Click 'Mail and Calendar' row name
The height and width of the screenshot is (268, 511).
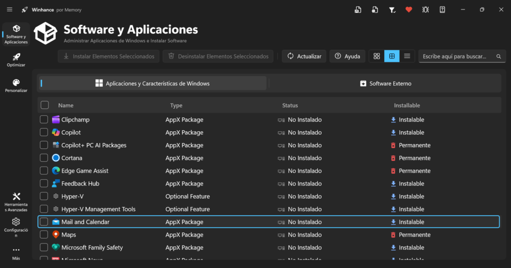coord(85,222)
